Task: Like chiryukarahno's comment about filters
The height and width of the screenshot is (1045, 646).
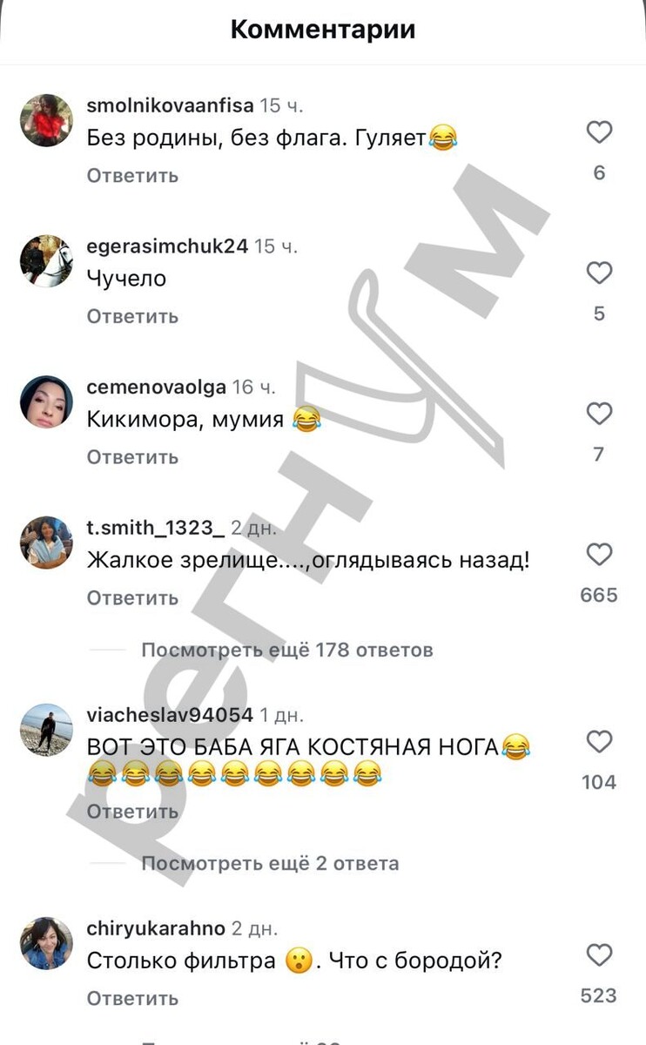Action: coord(599,955)
